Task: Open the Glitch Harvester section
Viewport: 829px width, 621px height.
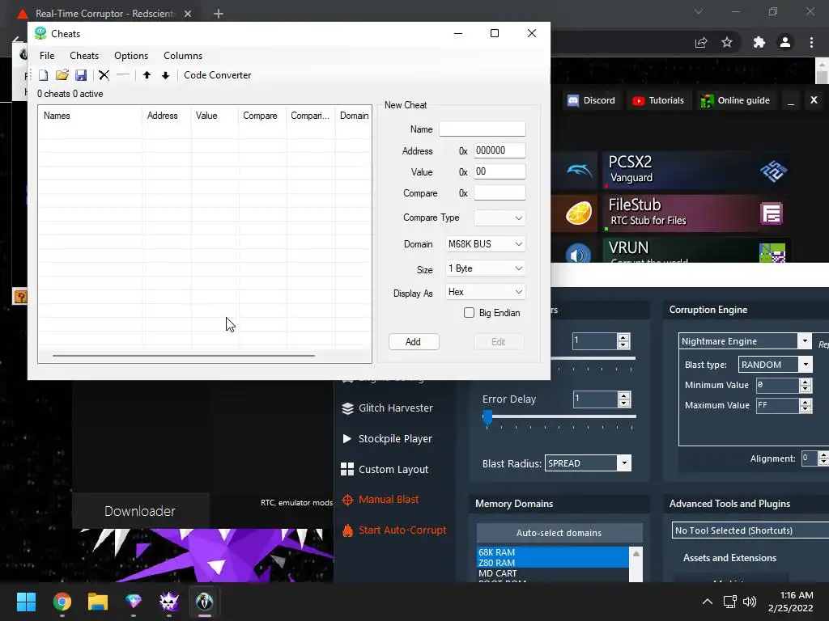Action: click(x=388, y=408)
